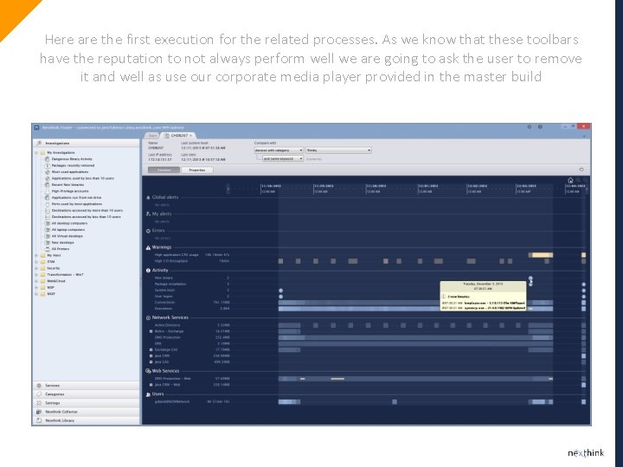Click the All desktop computers icon

click(48, 223)
